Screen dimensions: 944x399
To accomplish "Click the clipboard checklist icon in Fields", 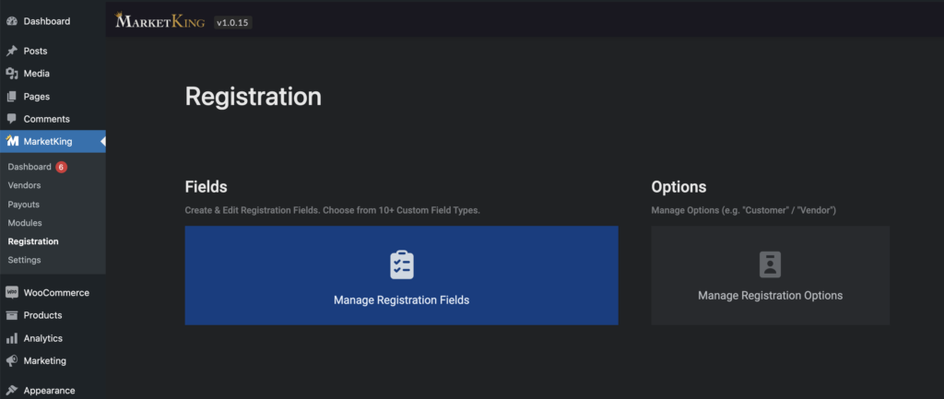I will (402, 264).
